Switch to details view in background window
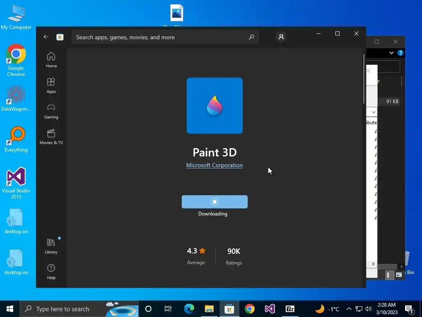The image size is (422, 317). (x=389, y=274)
